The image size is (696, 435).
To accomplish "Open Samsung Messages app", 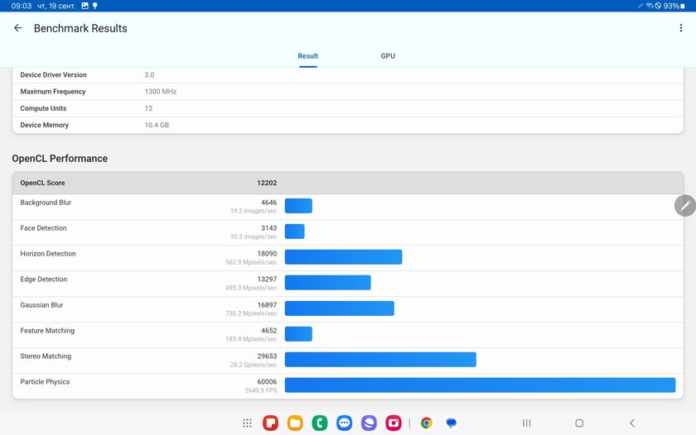I will click(x=344, y=423).
